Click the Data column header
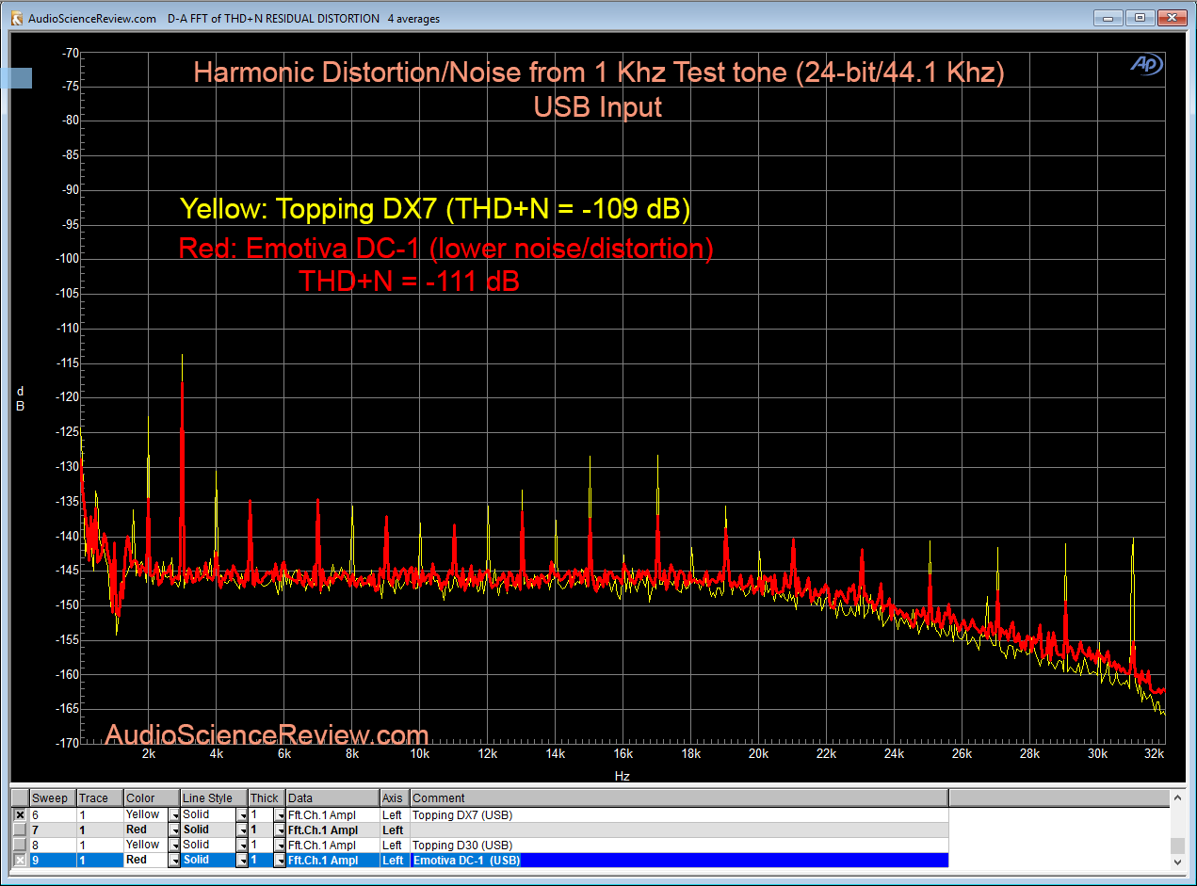The width and height of the screenshot is (1197, 886). [x=332, y=798]
